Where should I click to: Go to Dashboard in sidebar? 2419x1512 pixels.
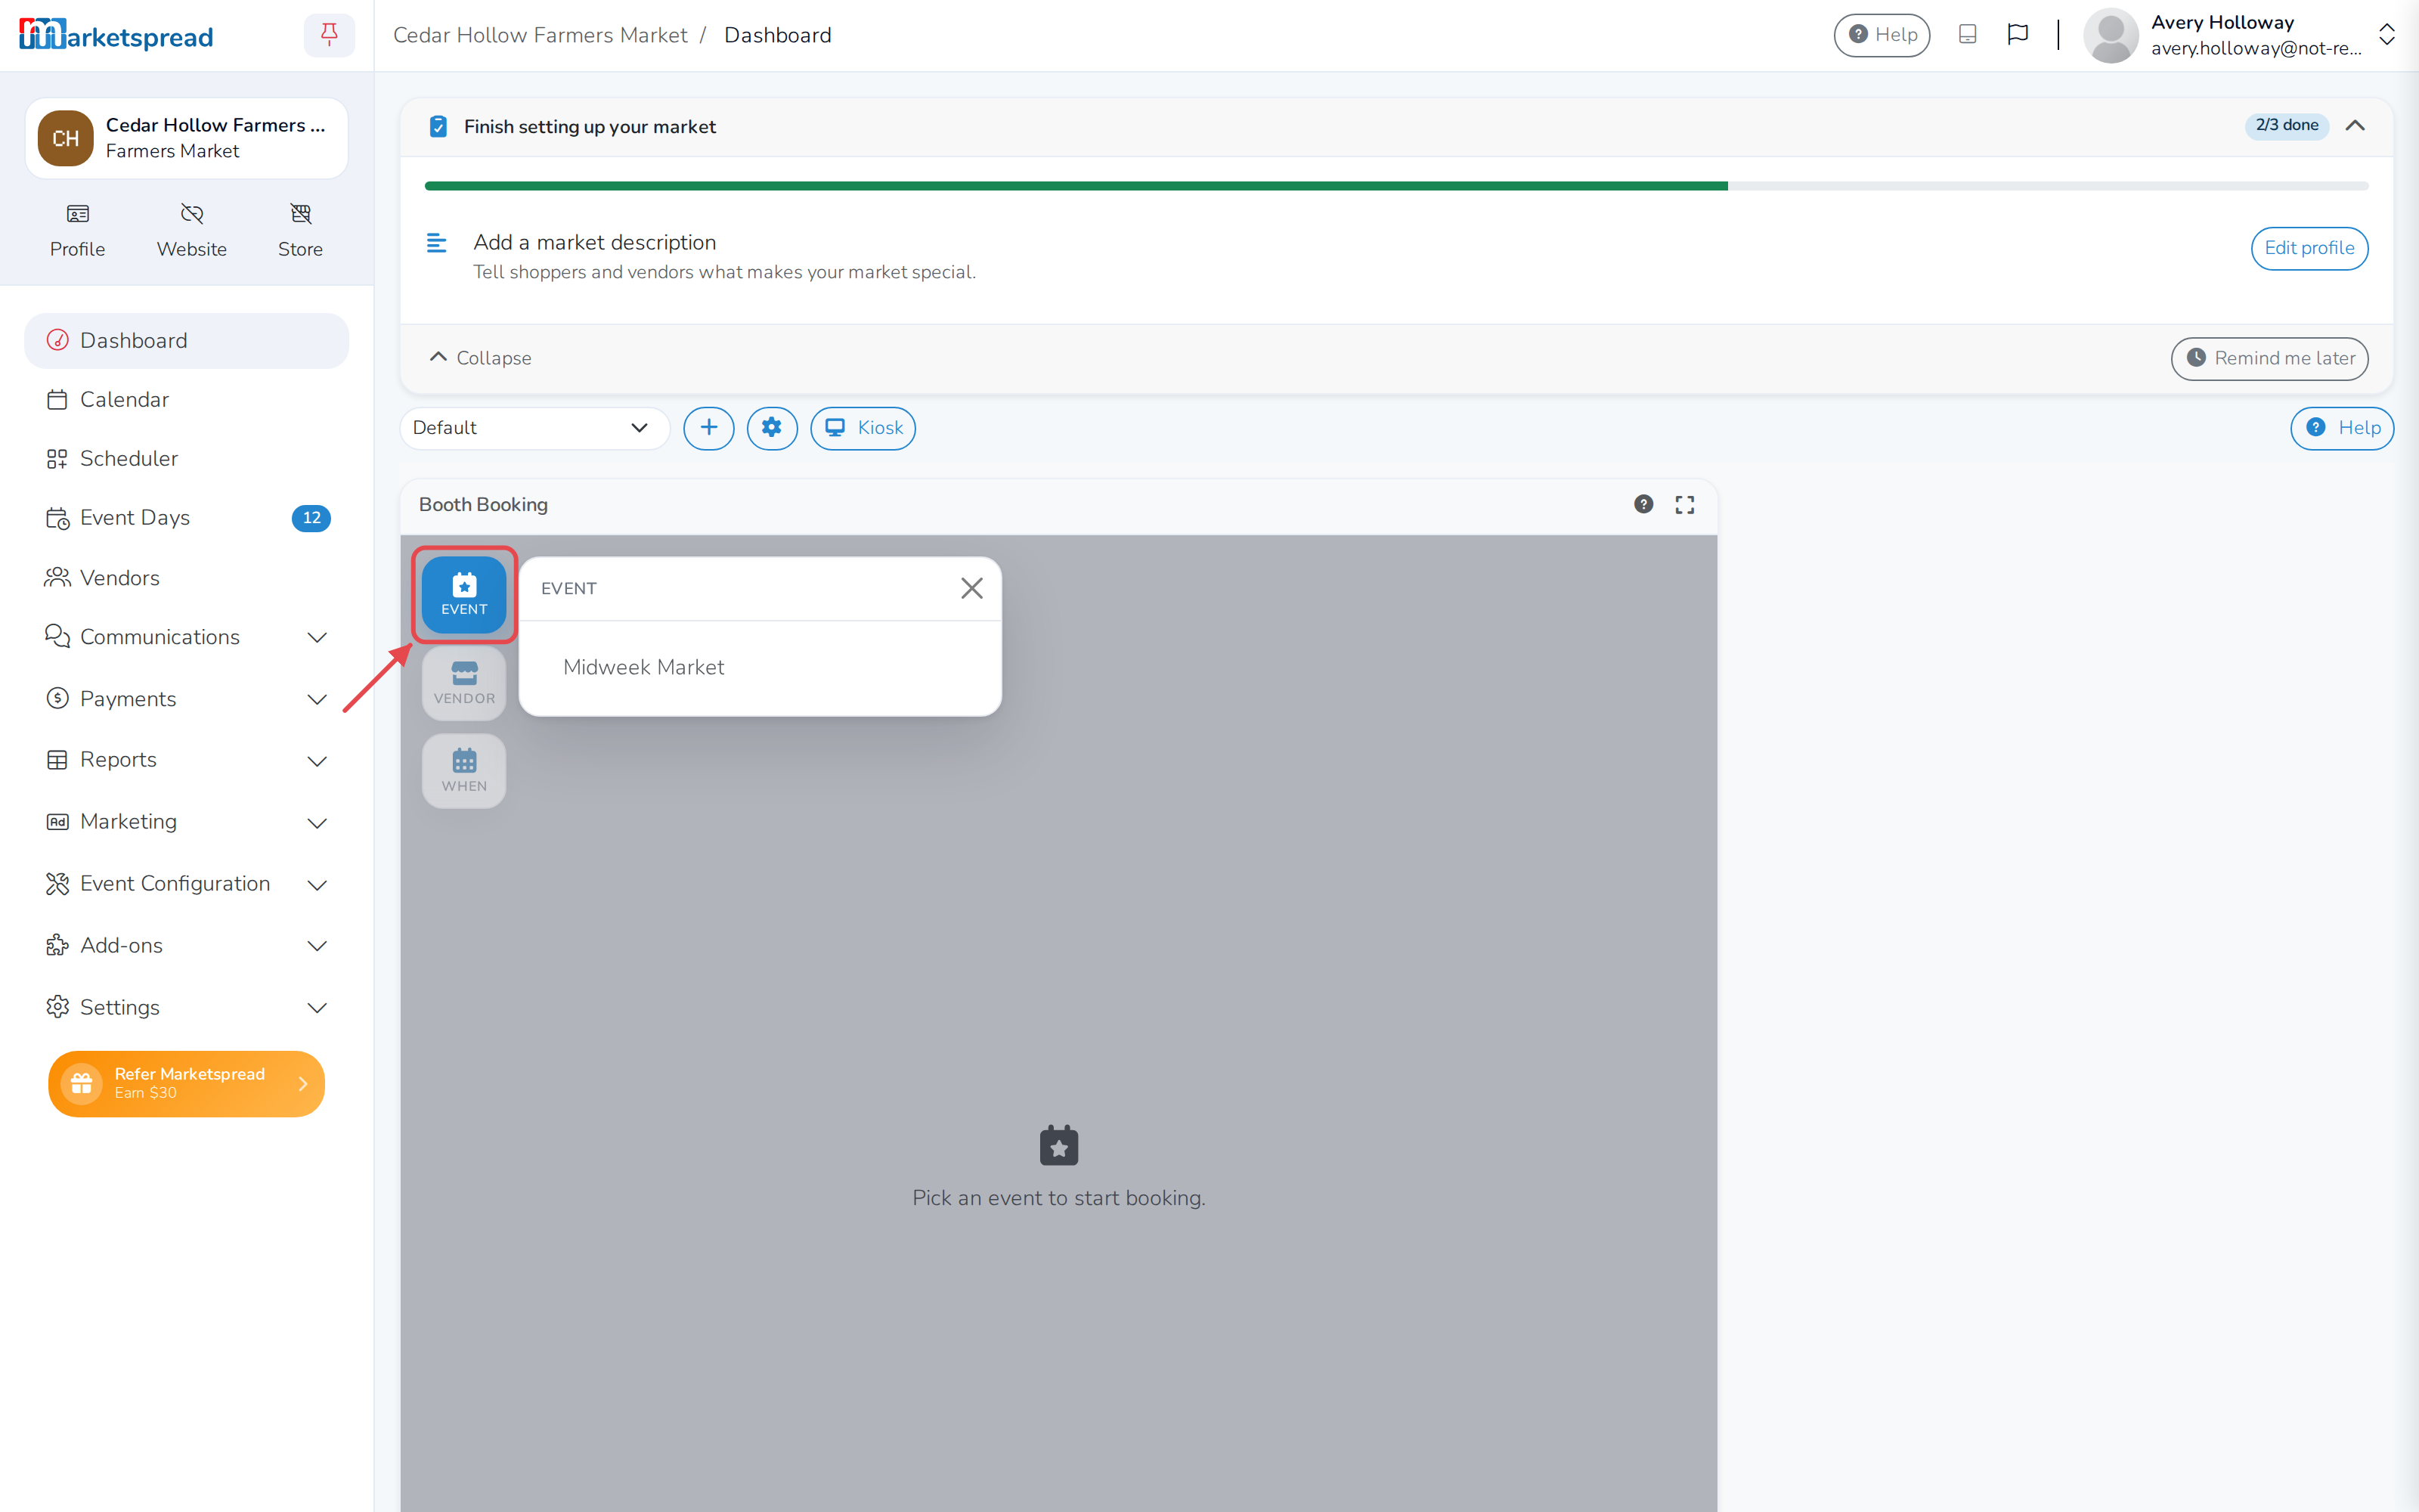pyautogui.click(x=186, y=341)
